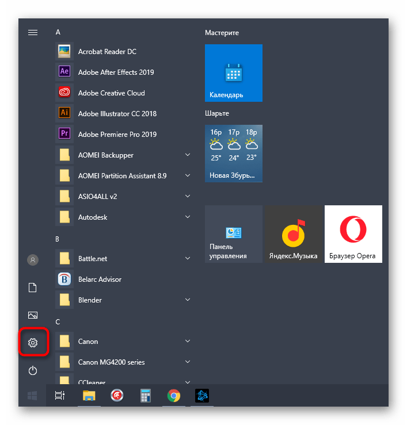
Task: Open Settings gear icon in Start sidebar
Action: [33, 343]
